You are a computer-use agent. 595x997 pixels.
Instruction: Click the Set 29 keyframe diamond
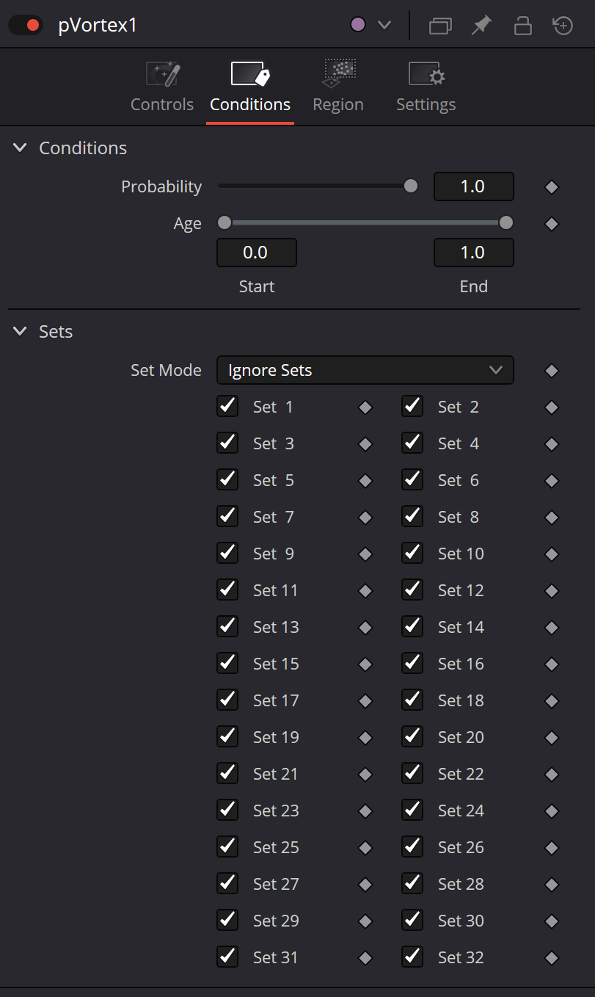(x=365, y=921)
